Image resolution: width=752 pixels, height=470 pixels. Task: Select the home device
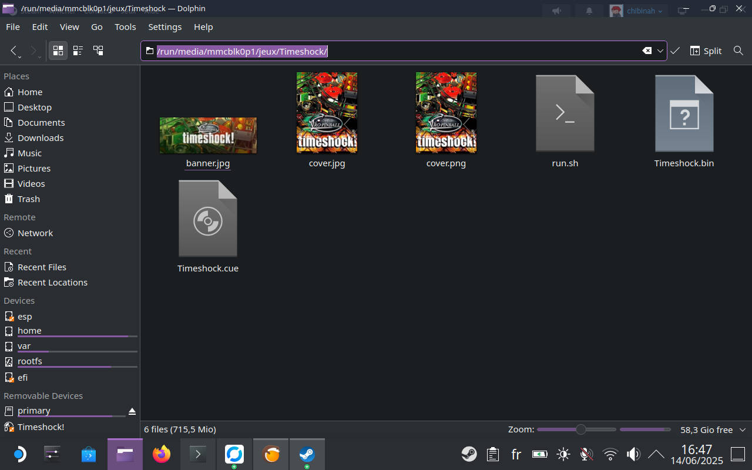click(x=70, y=331)
